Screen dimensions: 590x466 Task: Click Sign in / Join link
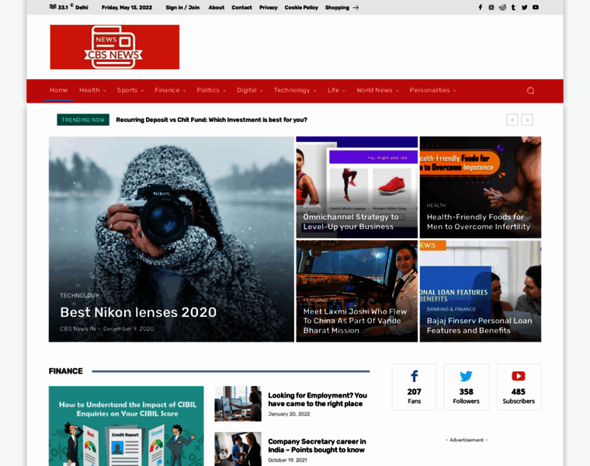coord(182,8)
